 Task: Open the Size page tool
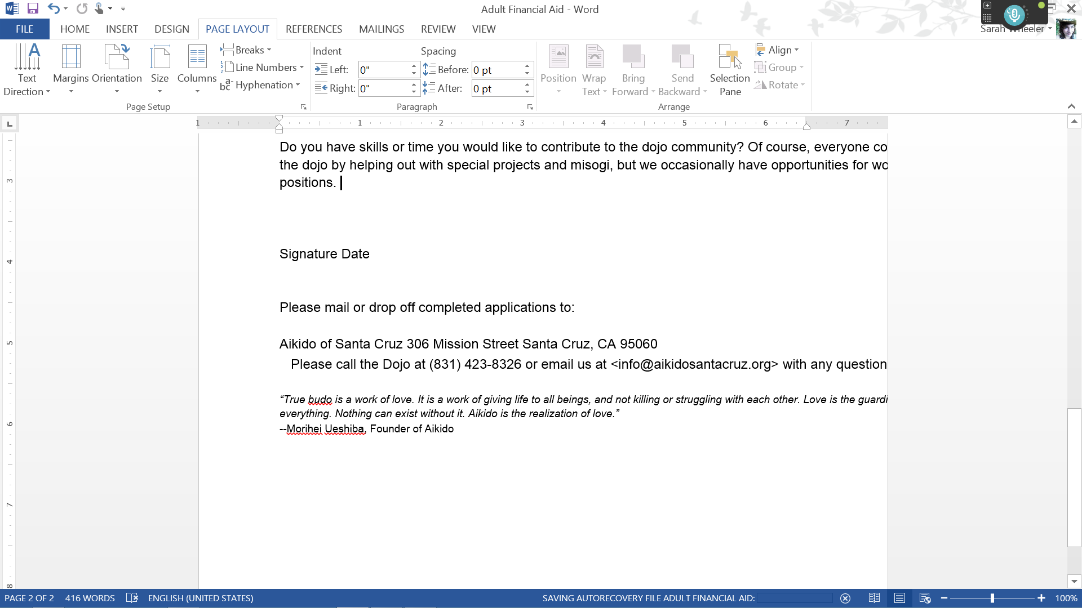(159, 69)
